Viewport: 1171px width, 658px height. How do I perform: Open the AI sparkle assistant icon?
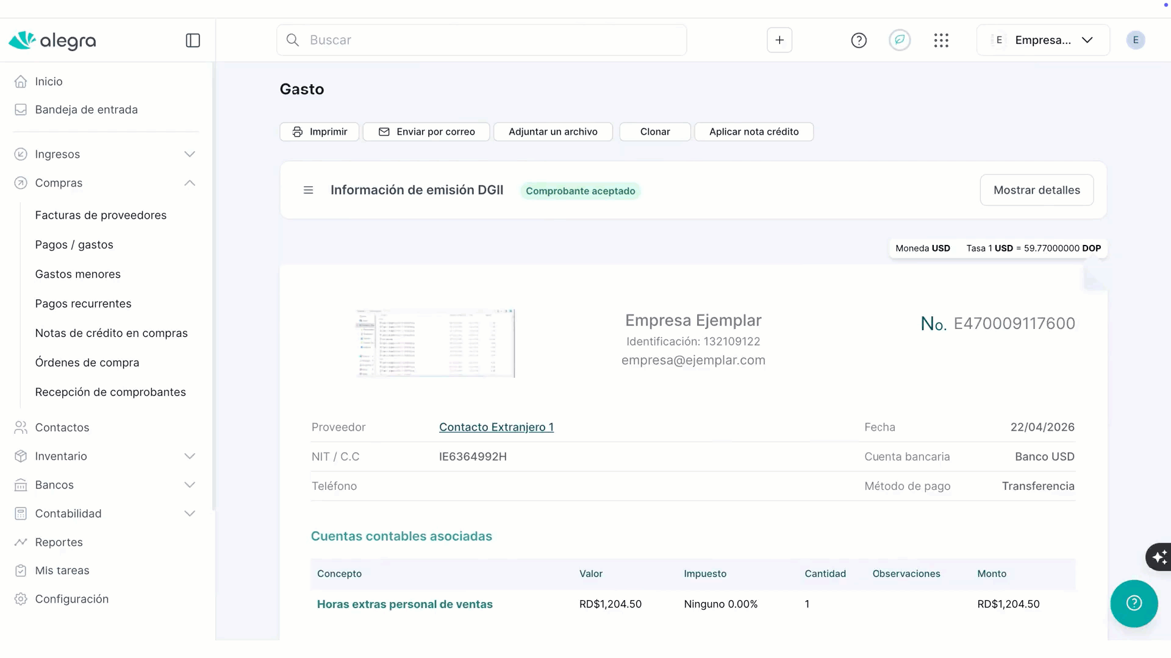pos(1159,556)
